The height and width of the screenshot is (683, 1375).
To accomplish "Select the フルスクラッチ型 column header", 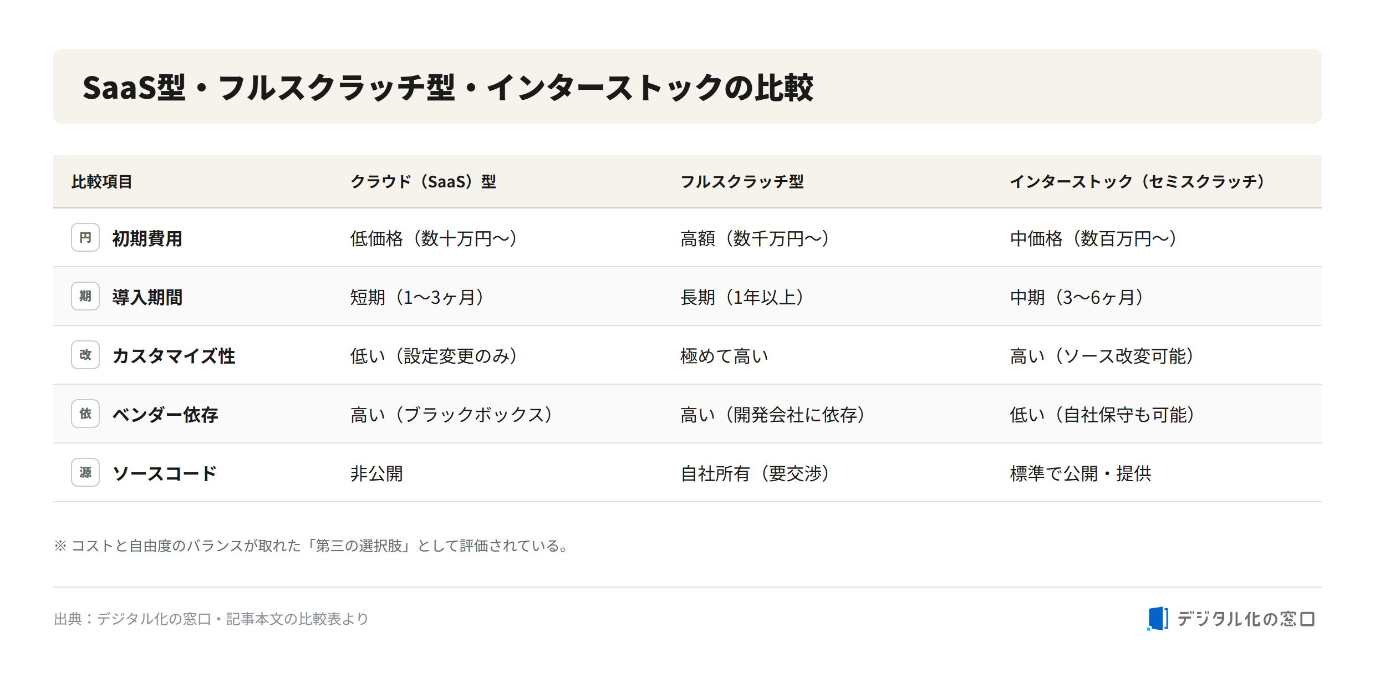I will tap(742, 181).
